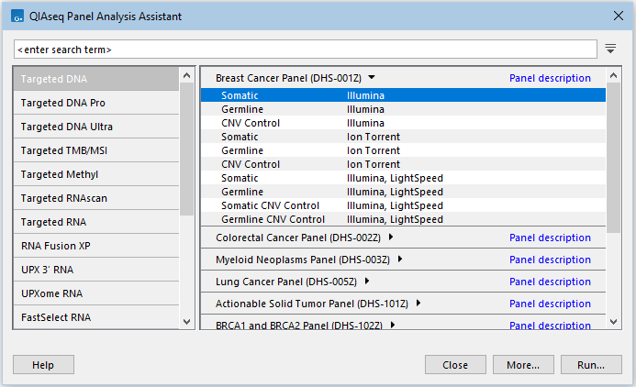Select the highlighted Somatic Illumina row
This screenshot has height=387, width=636.
pos(403,95)
